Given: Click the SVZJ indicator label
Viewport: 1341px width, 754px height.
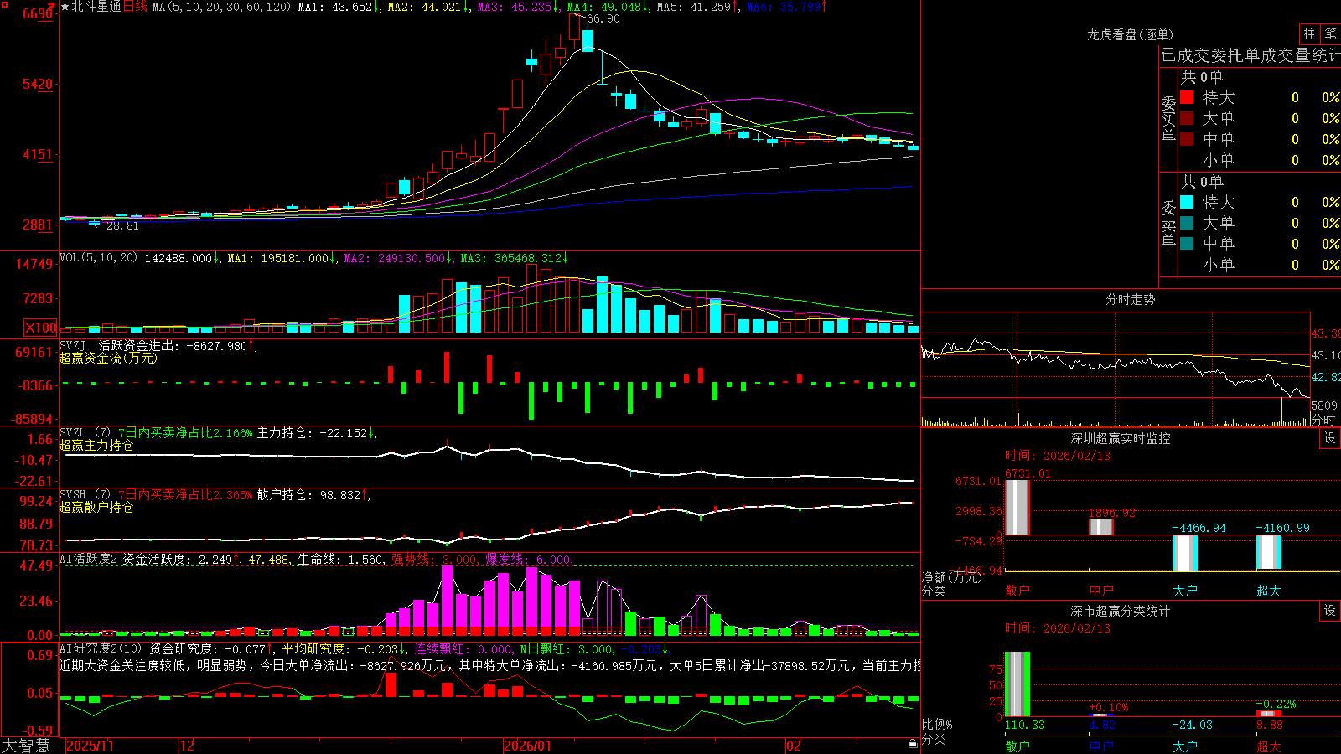Looking at the screenshot, I should [73, 345].
